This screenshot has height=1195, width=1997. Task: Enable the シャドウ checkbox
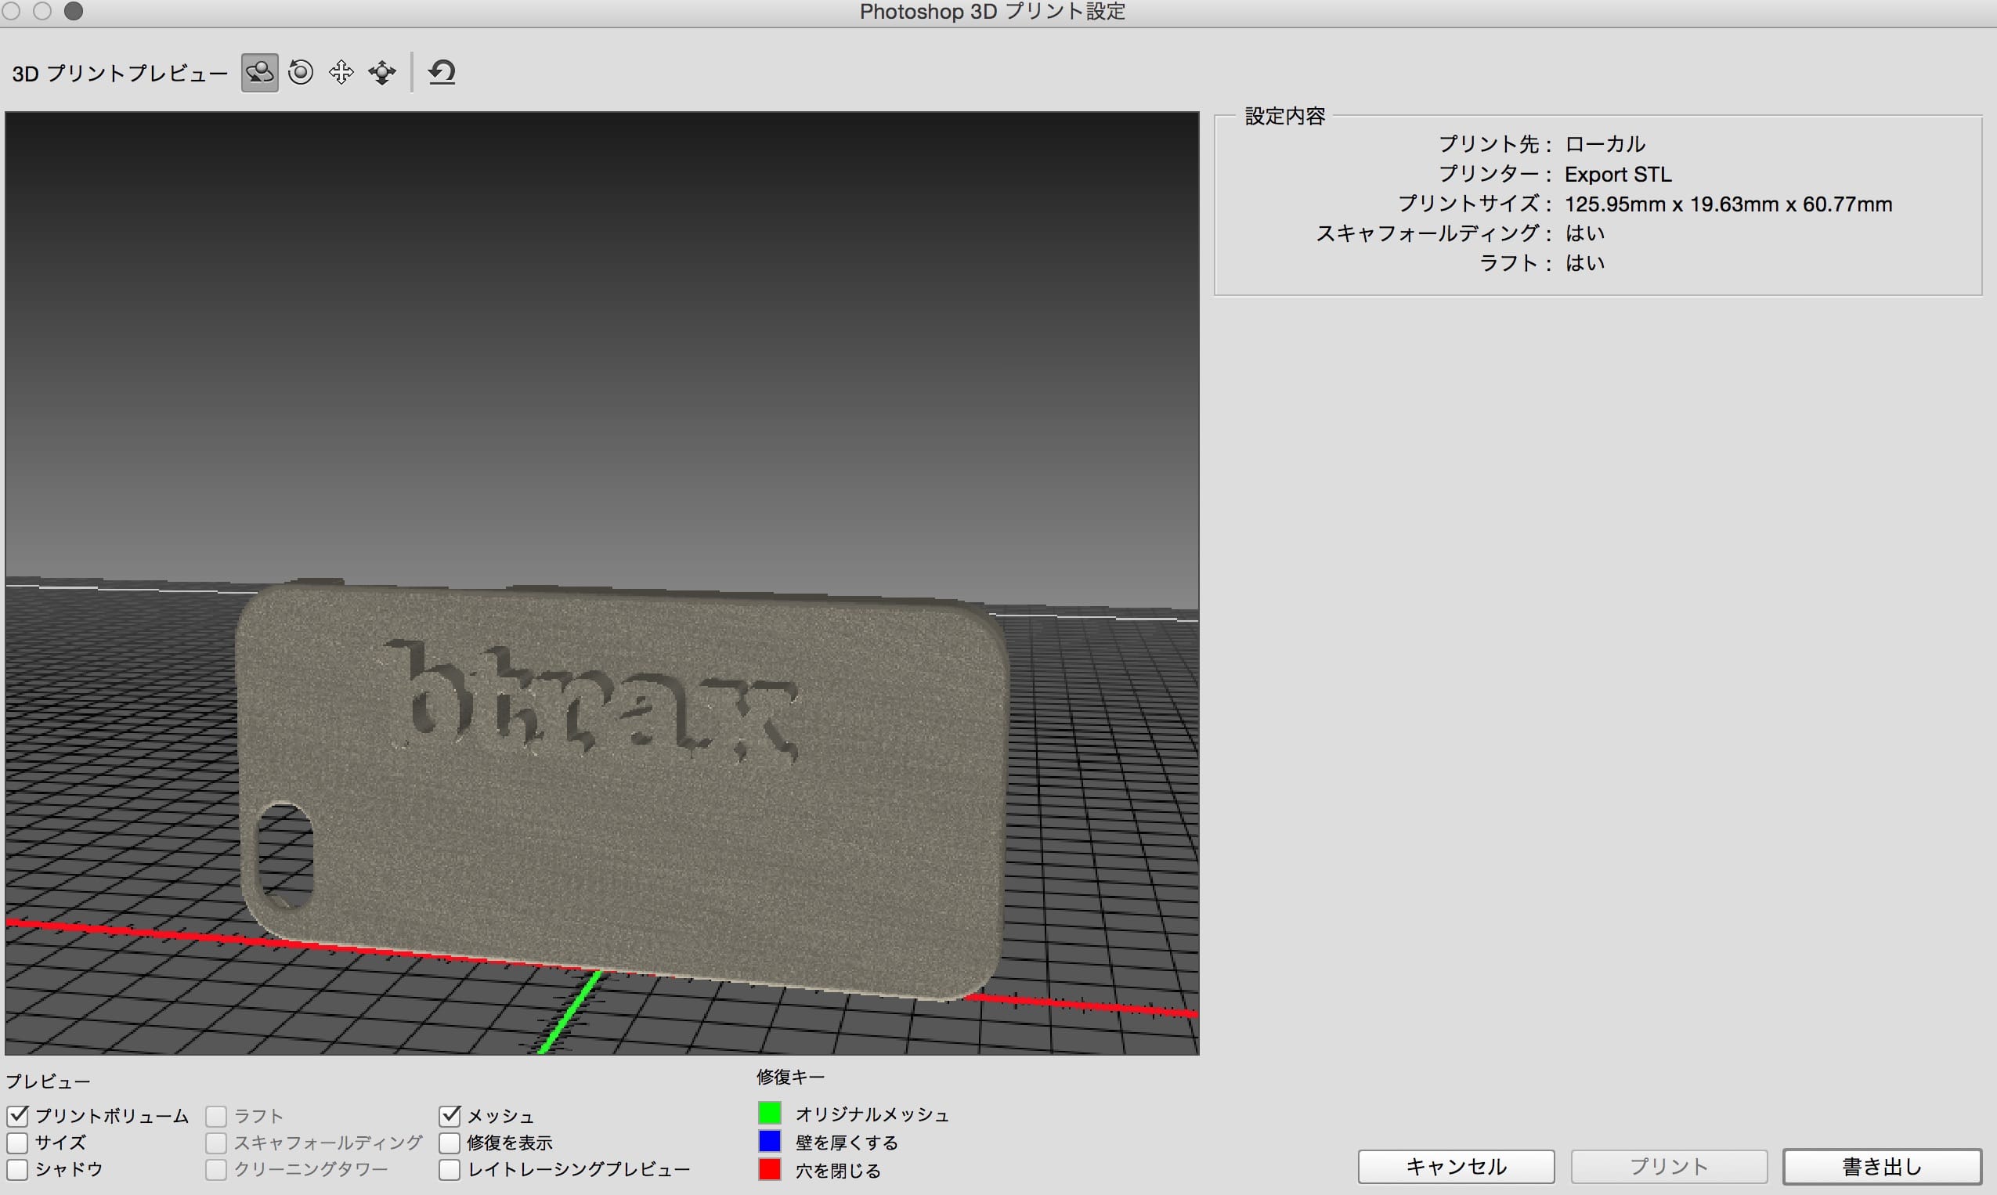coord(18,1169)
